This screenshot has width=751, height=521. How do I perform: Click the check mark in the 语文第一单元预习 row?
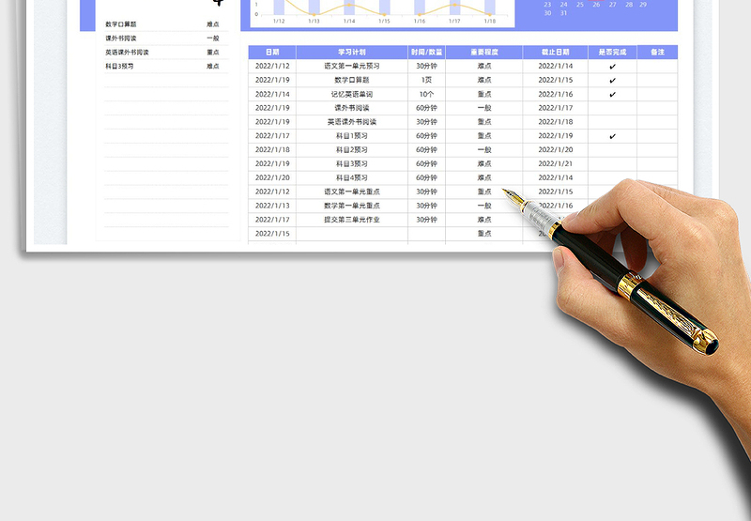(612, 67)
